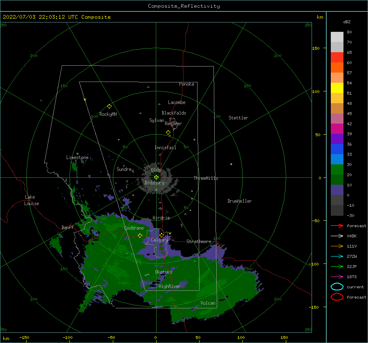Screen dimensions: 368x343
Task: Click the blue 33-36 dBZ color swatch
Action: tap(337, 149)
